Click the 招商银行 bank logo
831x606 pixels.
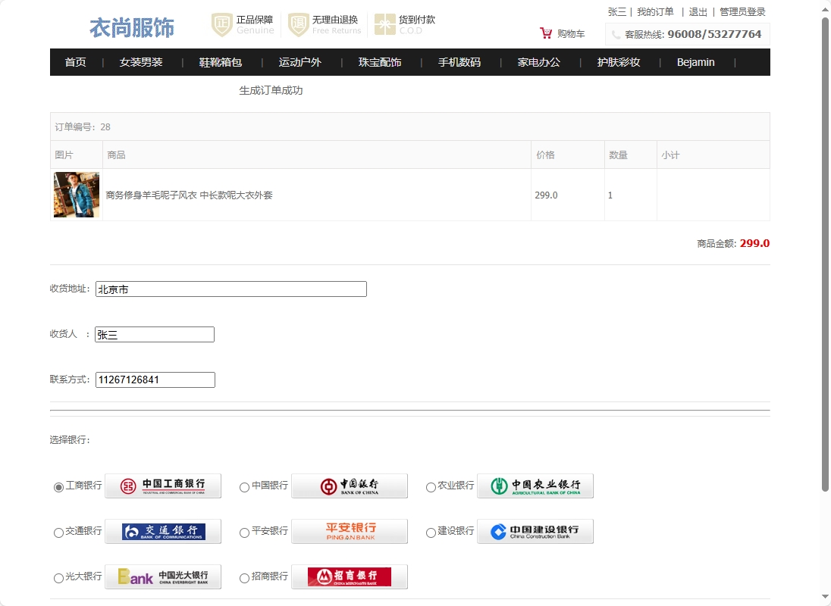[x=350, y=576]
